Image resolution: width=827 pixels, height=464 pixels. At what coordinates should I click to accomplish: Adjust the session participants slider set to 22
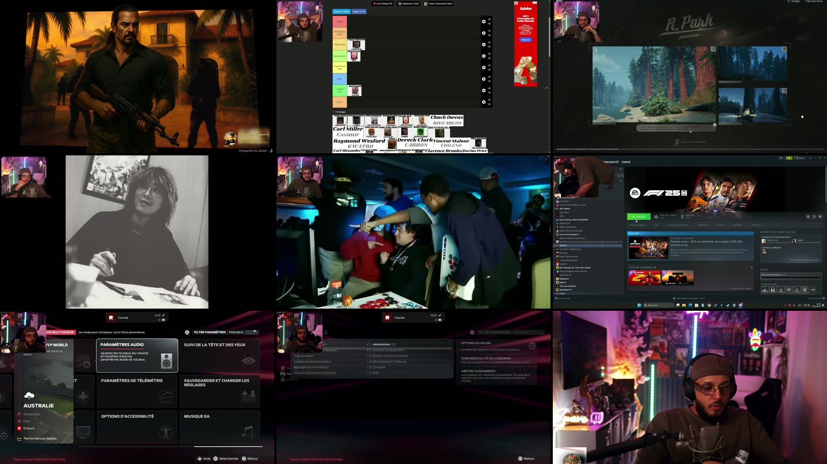coord(382,344)
